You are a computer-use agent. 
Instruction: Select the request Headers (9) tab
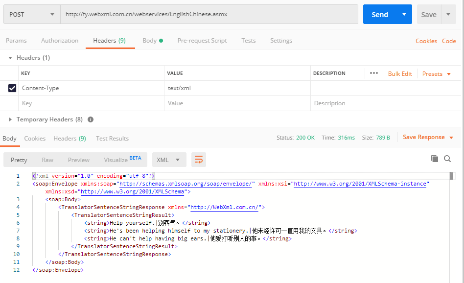pos(110,41)
